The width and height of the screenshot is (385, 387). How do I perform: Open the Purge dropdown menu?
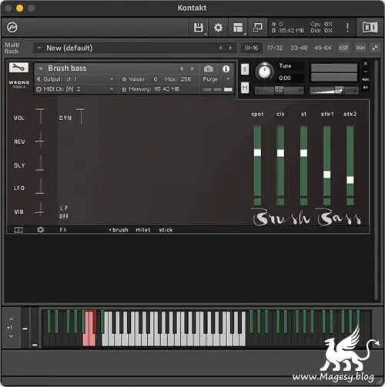point(216,79)
